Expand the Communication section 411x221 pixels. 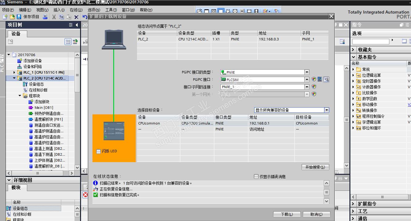point(354,219)
